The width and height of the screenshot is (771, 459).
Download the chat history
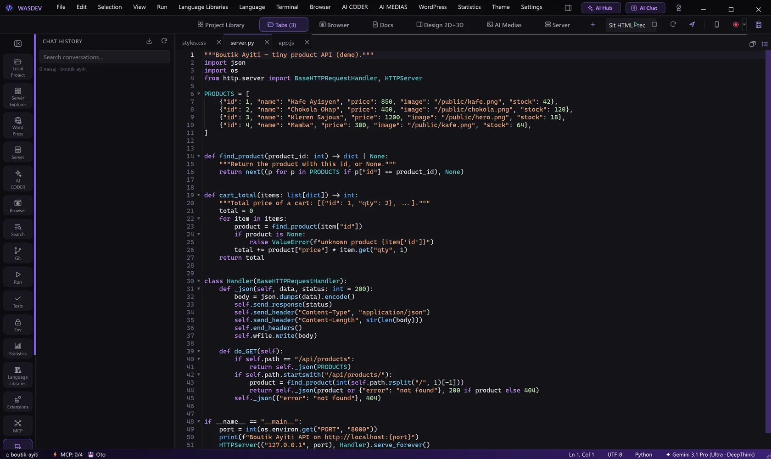pos(149,41)
